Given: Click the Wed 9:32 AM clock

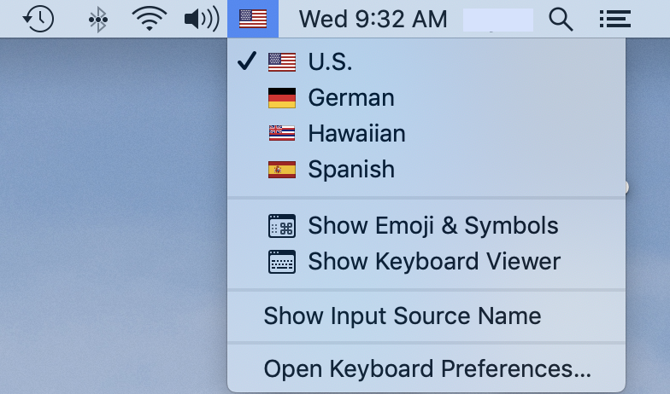Looking at the screenshot, I should pyautogui.click(x=373, y=19).
